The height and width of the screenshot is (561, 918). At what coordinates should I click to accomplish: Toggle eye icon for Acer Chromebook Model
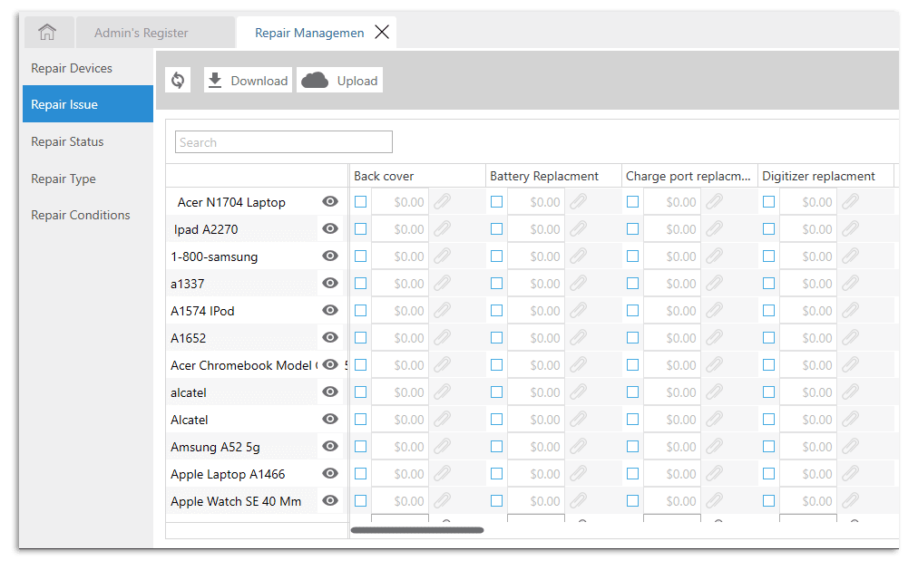pos(330,364)
